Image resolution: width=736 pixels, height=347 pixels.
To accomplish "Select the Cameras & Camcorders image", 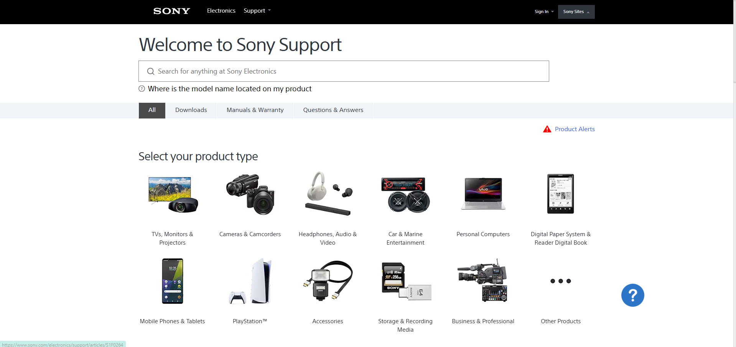I will click(250, 194).
